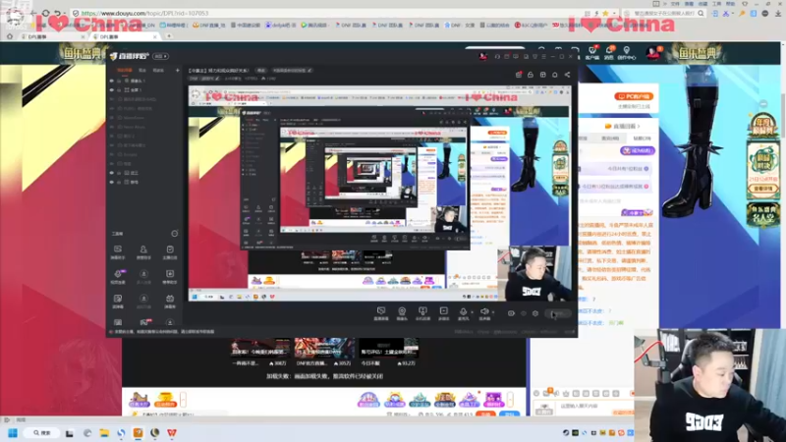Expand arrow after the right gift row
Screen dimensions: 786x442
click(511, 400)
